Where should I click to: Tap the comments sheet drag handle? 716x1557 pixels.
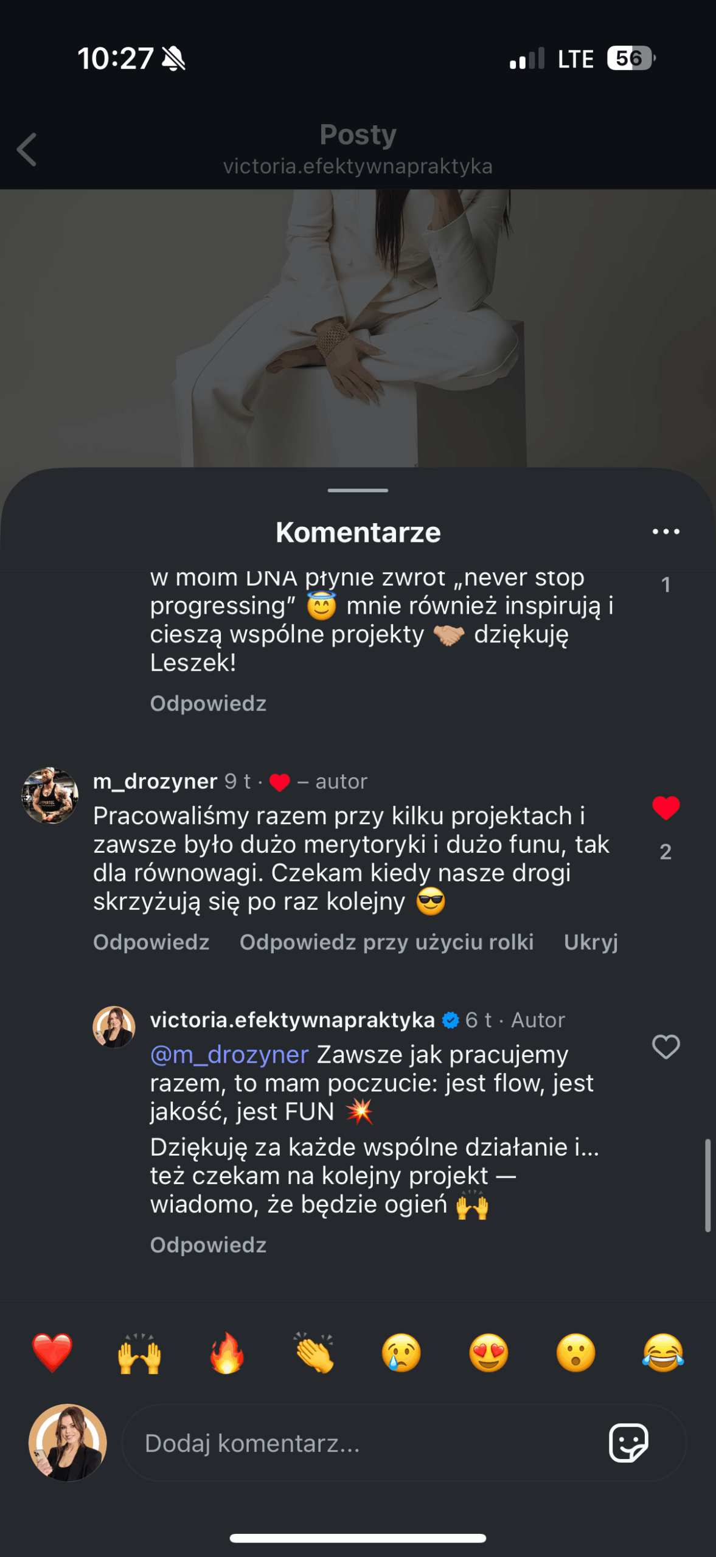pyautogui.click(x=358, y=490)
